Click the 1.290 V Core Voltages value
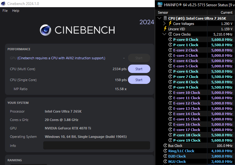 pyautogui.click(x=227, y=24)
